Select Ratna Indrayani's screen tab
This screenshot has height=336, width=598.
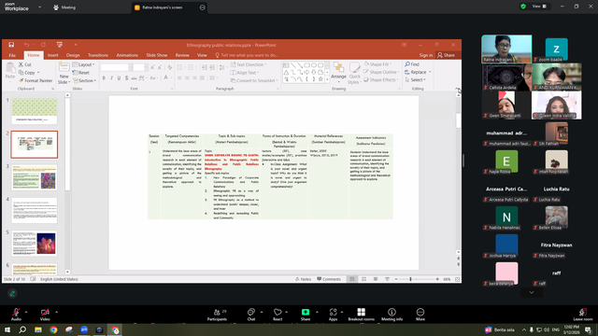(162, 7)
